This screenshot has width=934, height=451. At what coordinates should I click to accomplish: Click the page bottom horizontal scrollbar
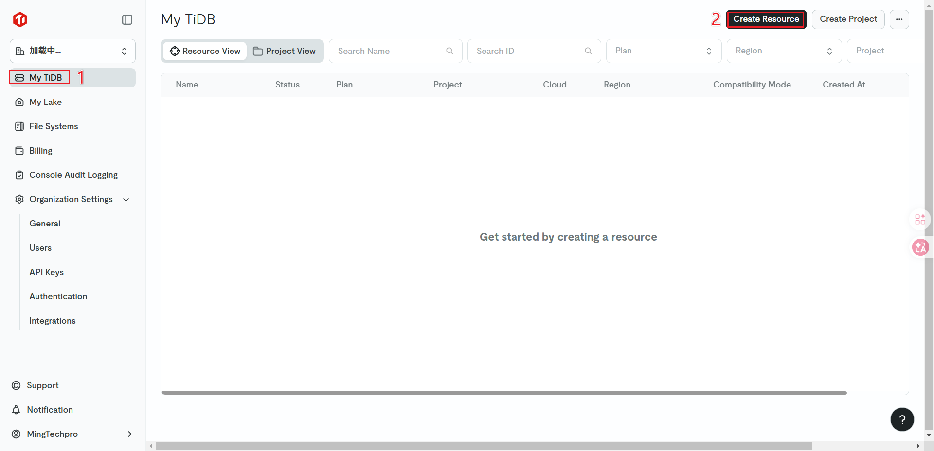tap(484, 446)
